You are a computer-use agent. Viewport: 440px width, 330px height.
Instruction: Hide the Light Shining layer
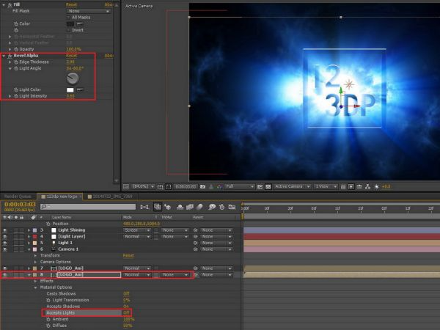[x=5, y=230]
